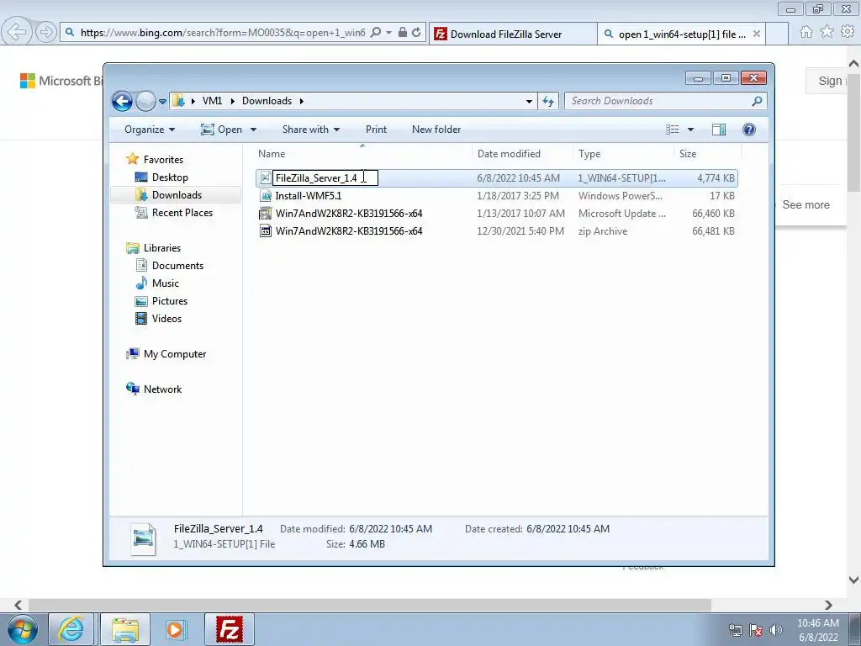Click the FileZilla_Server_1.4 rename text box
Screen dimensions: 861x646
[x=325, y=178]
